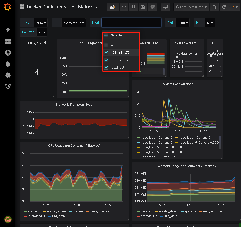Screen dimensions: 241x227
Task: Star this dashboard as favorite
Action: (124, 7)
